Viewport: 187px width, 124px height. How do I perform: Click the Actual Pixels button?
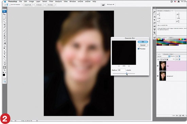pos(28,5)
